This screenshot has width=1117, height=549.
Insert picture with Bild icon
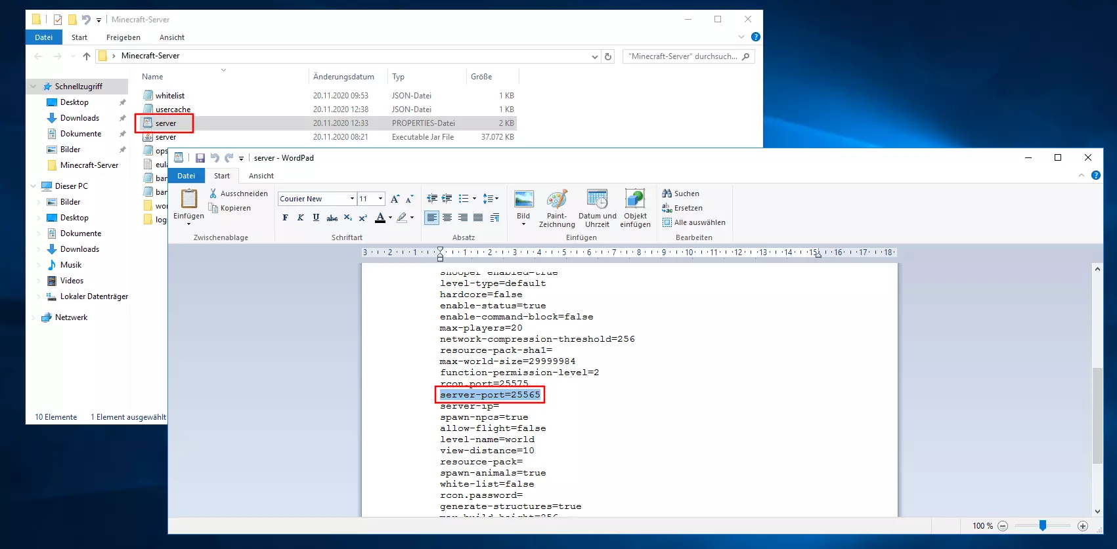coord(523,199)
